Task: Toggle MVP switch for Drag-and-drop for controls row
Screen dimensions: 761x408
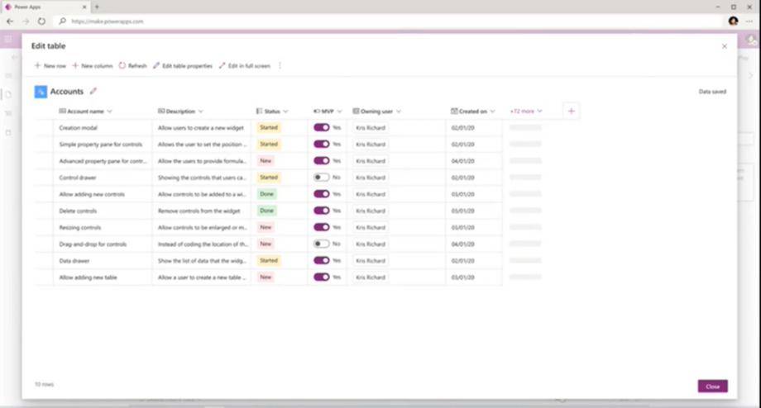Action: [321, 244]
